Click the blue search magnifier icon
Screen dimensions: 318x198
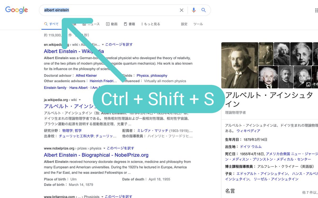(204, 10)
